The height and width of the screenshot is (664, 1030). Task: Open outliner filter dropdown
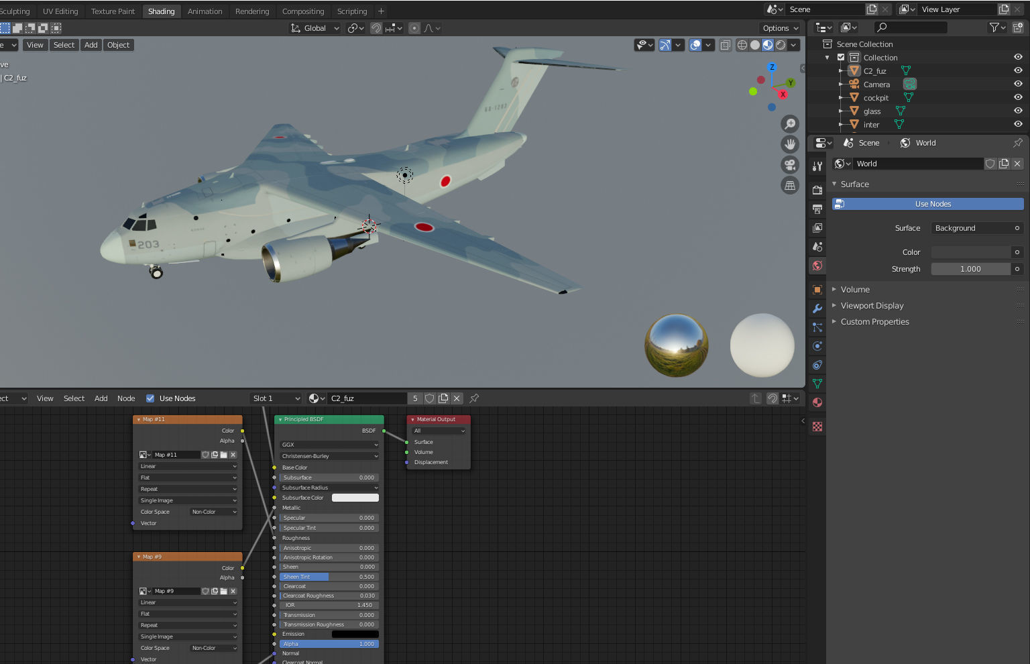coord(996,27)
